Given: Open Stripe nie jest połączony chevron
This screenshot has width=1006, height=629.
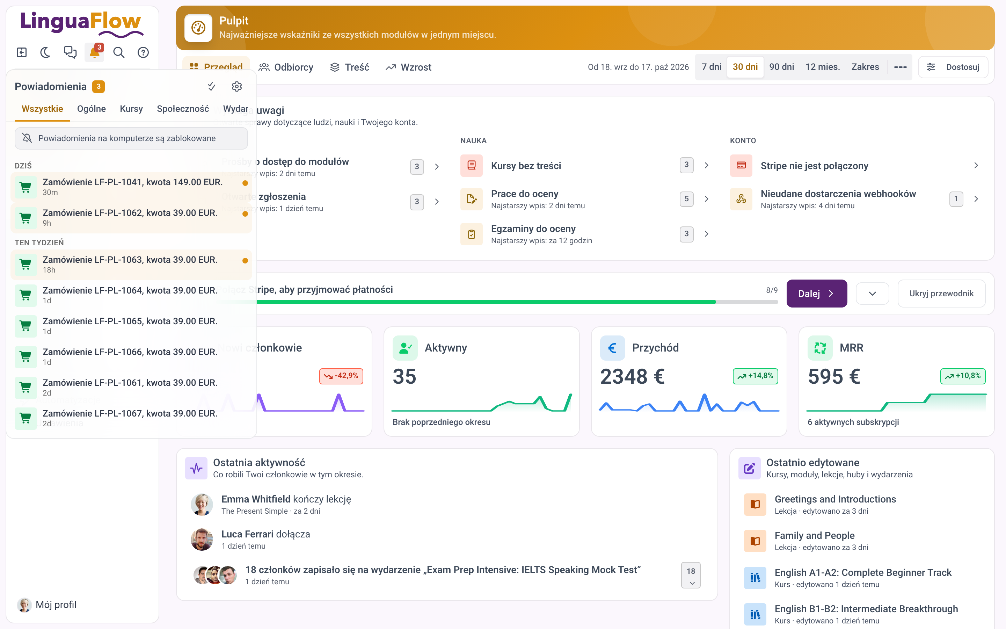Looking at the screenshot, I should pos(976,166).
